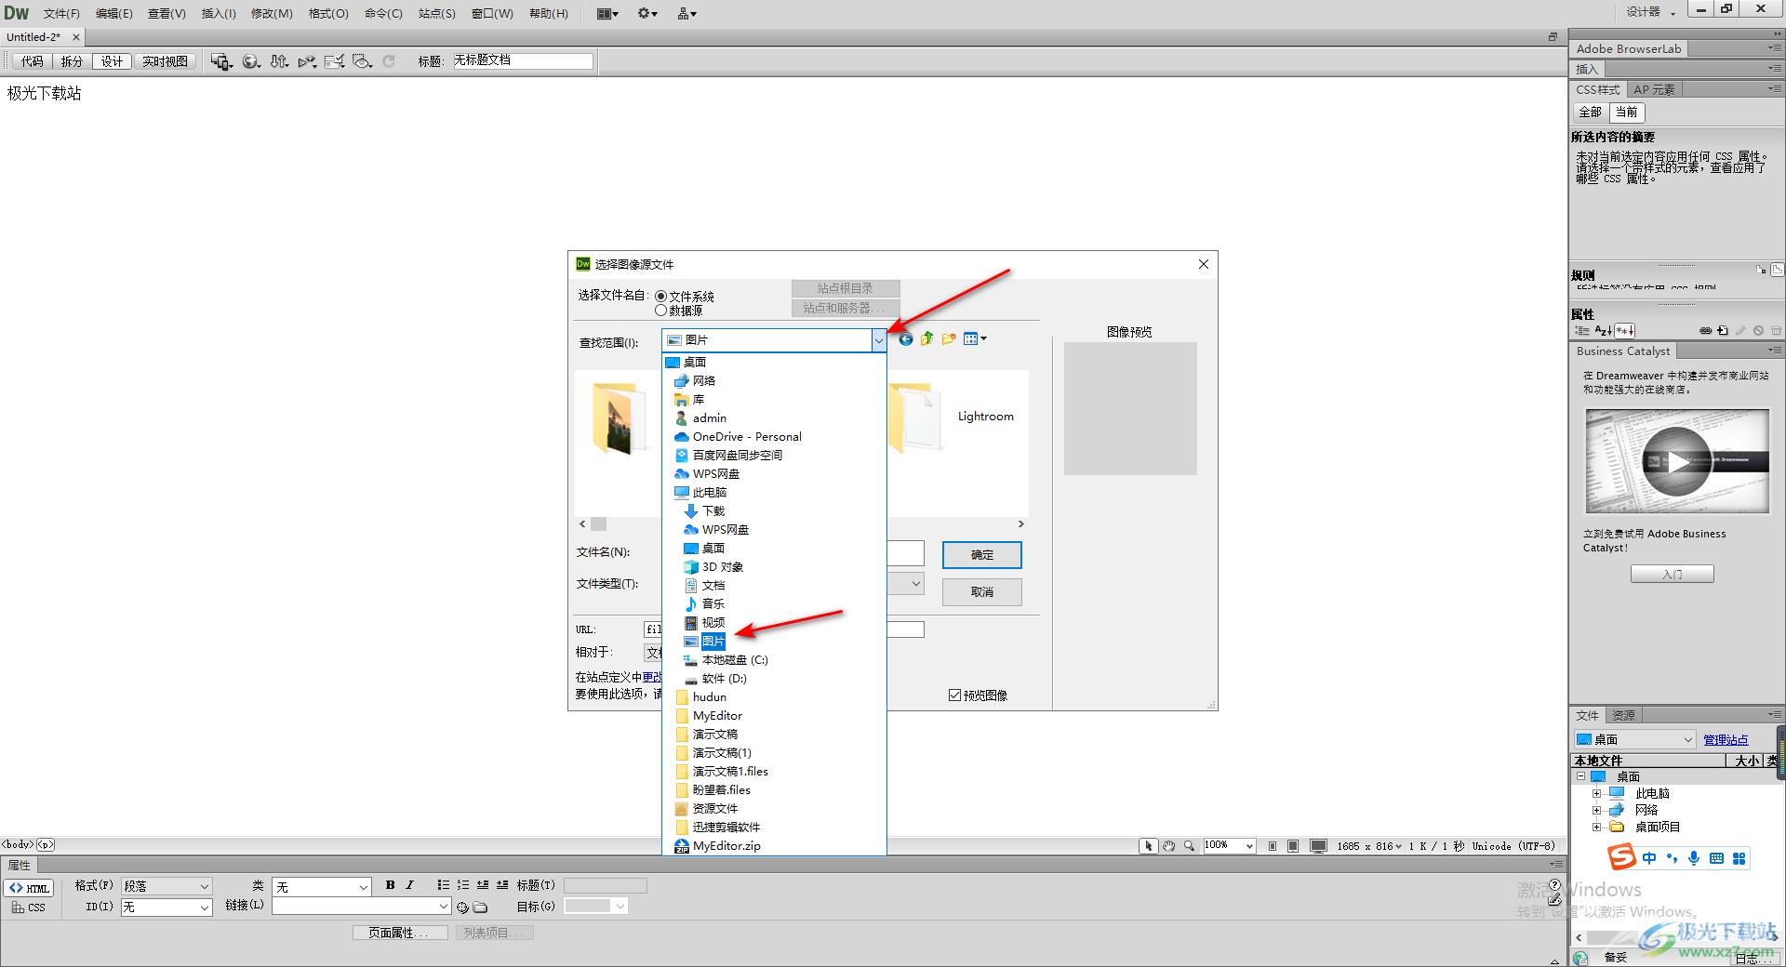Open the zoom 100% dropdown

1229,846
